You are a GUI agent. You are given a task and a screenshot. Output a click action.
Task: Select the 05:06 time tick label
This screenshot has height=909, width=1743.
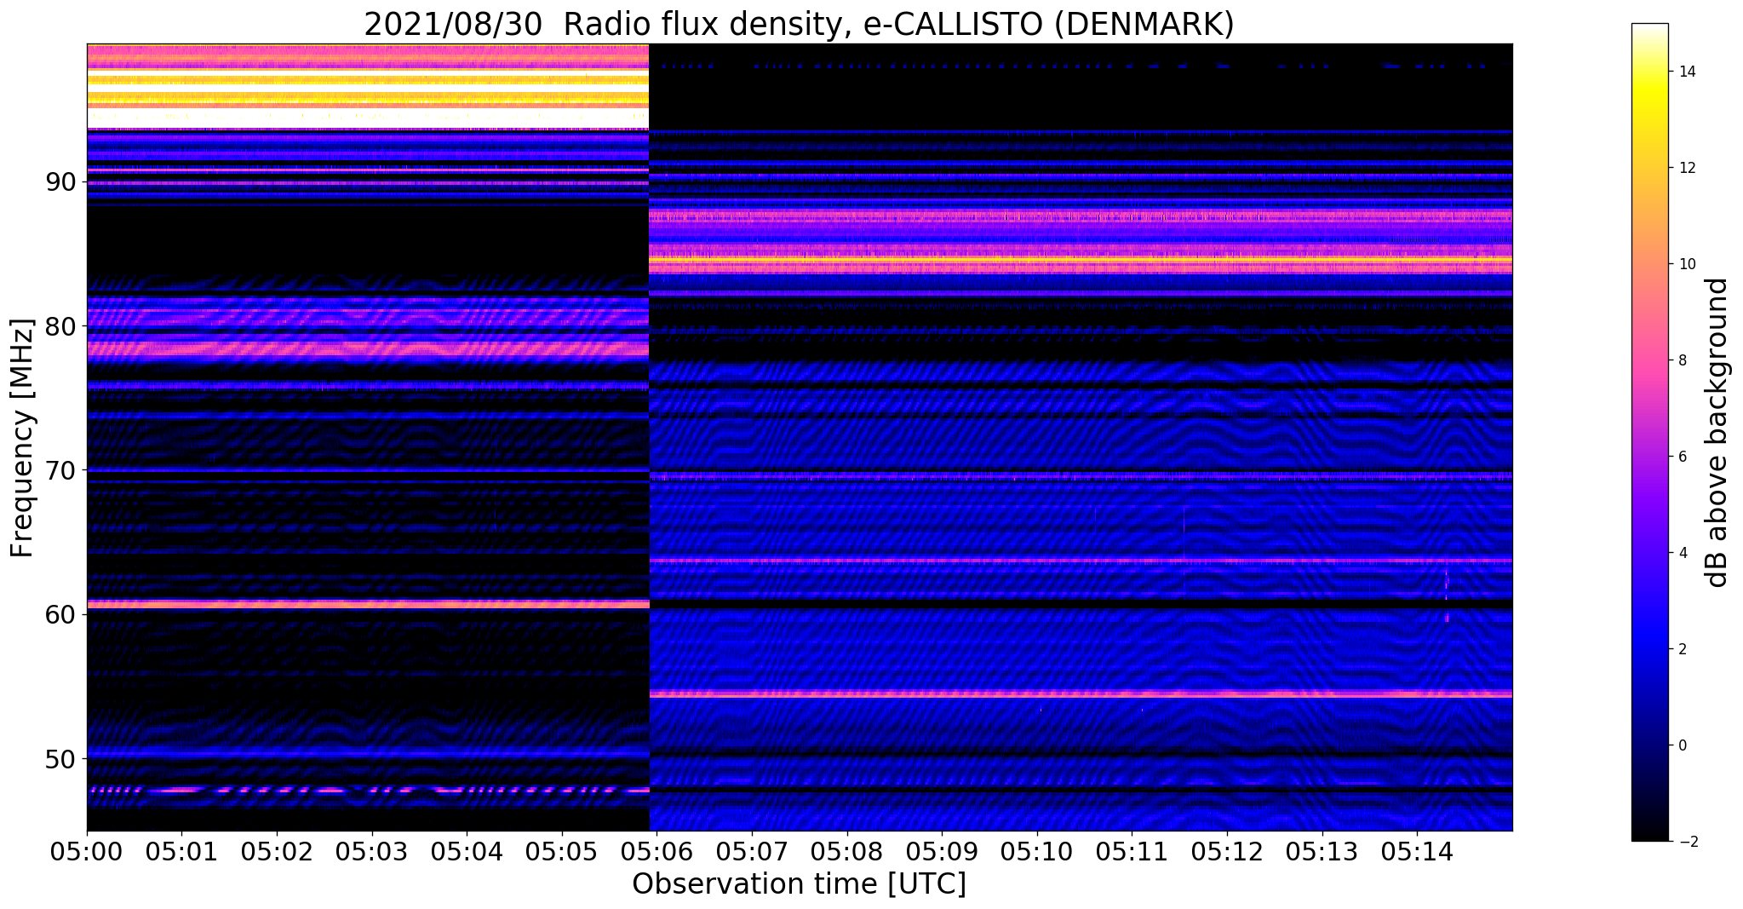point(656,851)
